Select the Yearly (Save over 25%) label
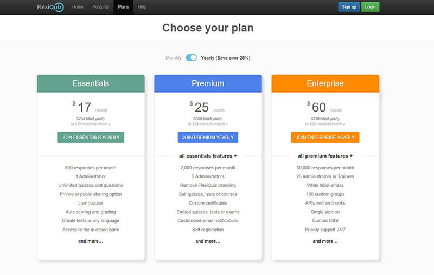 [x=226, y=58]
